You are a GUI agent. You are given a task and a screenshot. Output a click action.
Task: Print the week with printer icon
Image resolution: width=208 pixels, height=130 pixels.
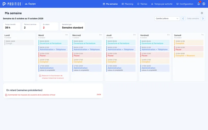click(x=202, y=13)
